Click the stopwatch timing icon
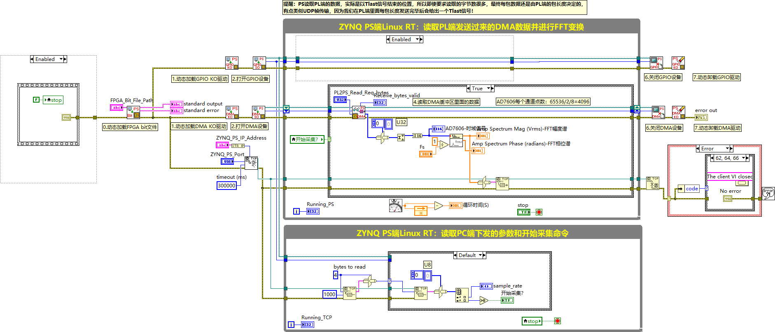The image size is (775, 332). (395, 206)
